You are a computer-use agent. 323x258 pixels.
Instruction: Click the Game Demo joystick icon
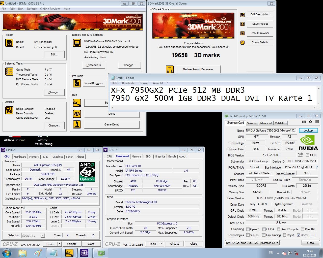click(x=77, y=124)
